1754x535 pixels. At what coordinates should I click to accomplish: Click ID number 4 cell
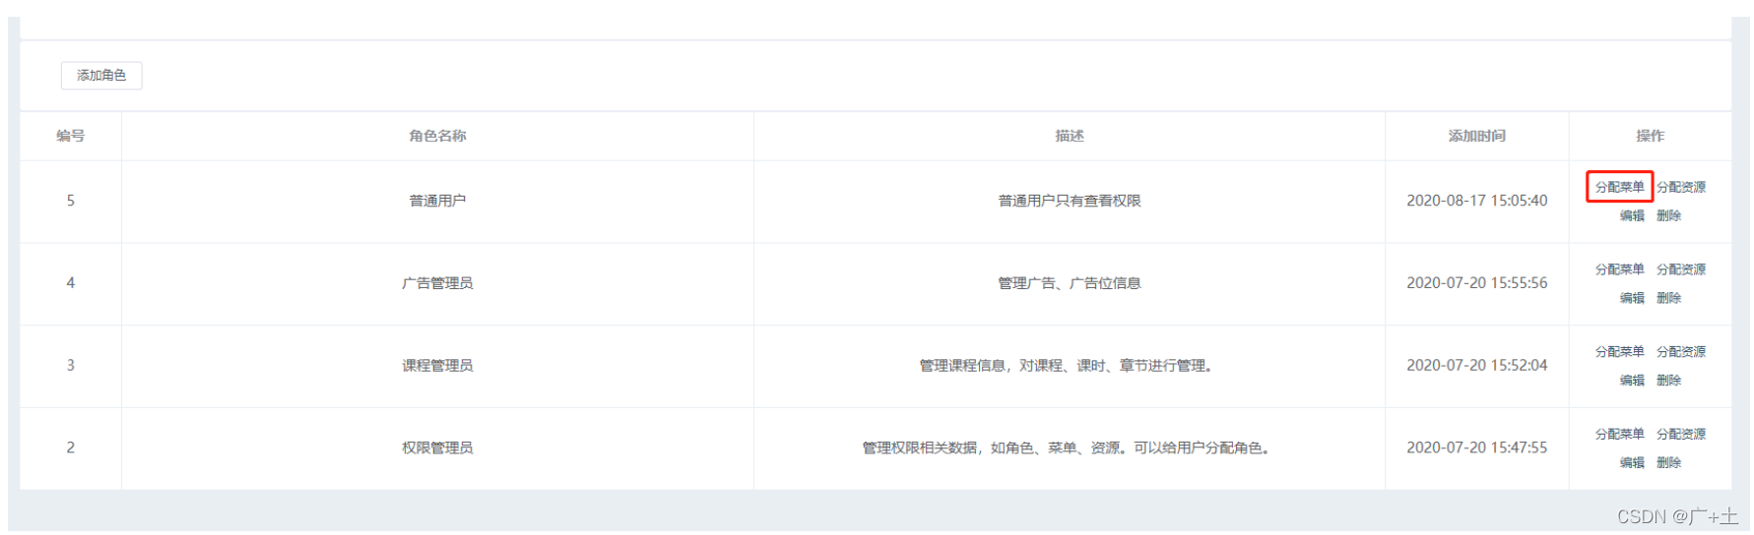pos(70,283)
